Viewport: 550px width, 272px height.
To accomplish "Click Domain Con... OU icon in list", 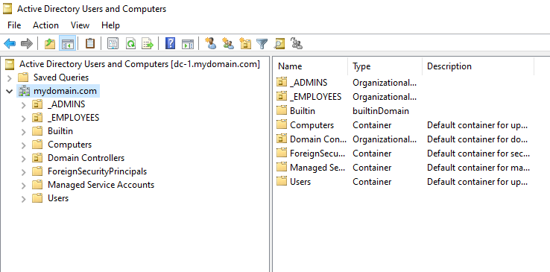I will 282,139.
